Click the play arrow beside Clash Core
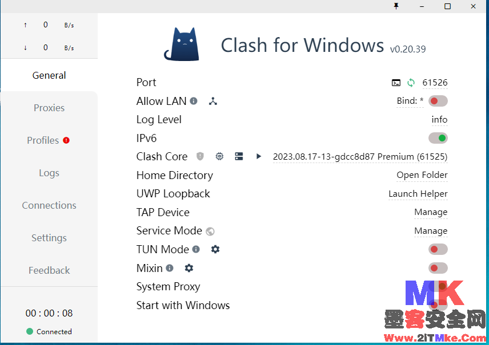Viewport: 489px width, 345px height. [259, 156]
